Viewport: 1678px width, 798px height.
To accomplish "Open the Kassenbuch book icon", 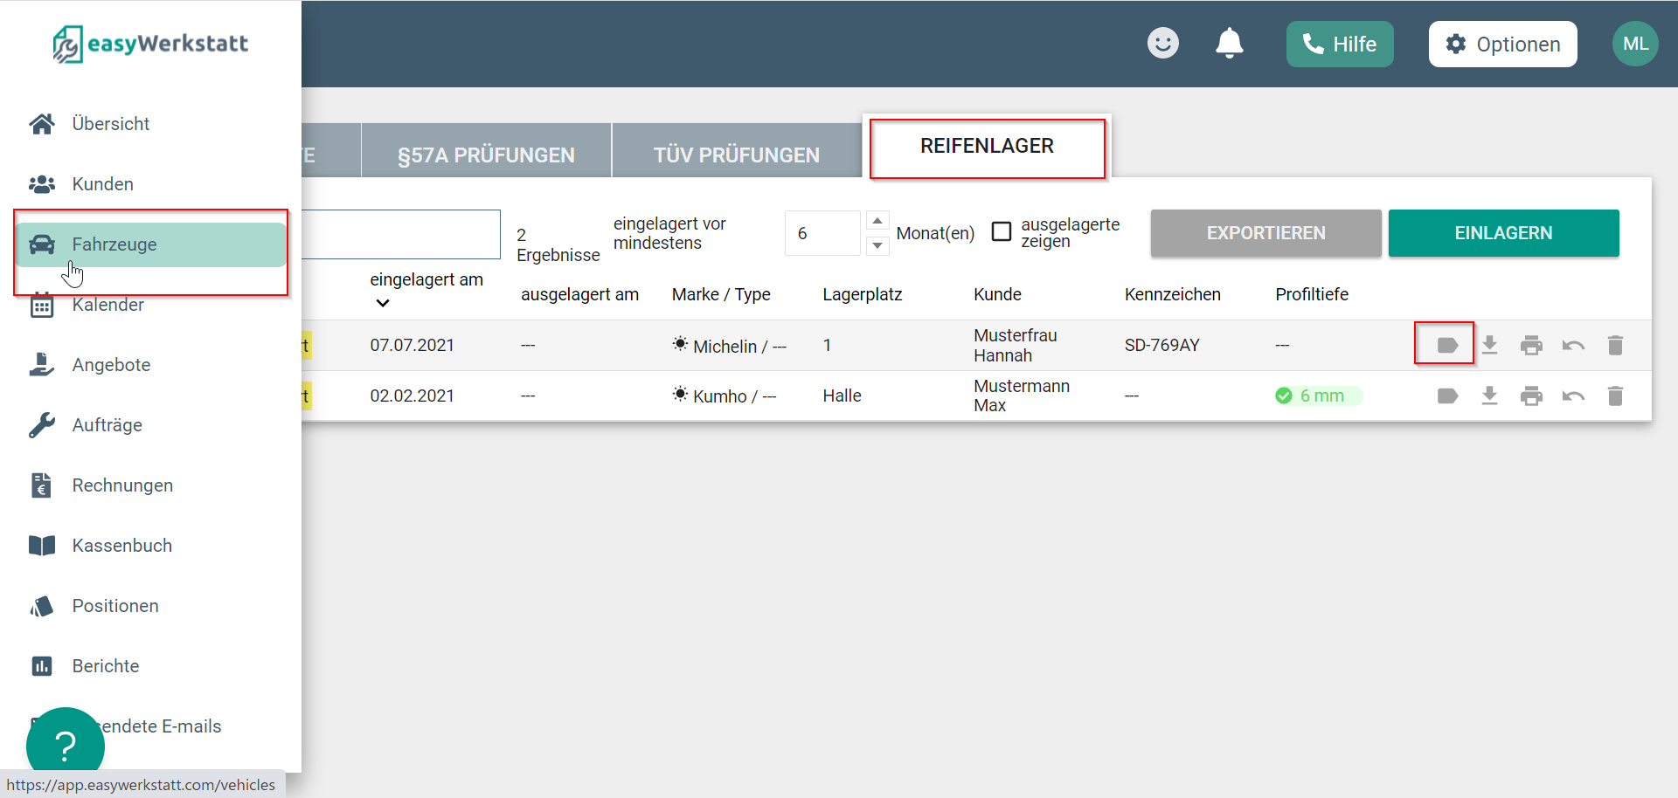I will click(x=42, y=546).
